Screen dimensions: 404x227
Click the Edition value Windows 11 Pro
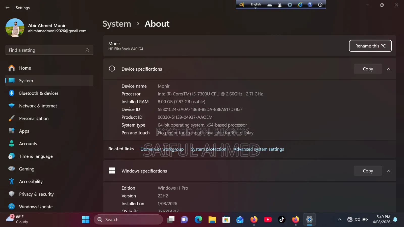(173, 188)
